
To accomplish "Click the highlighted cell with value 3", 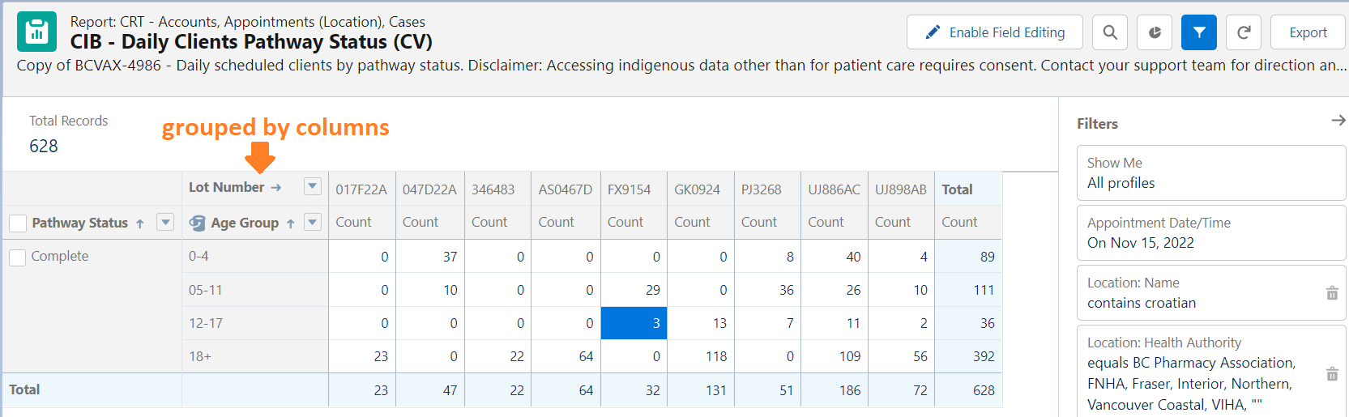I will (x=634, y=323).
